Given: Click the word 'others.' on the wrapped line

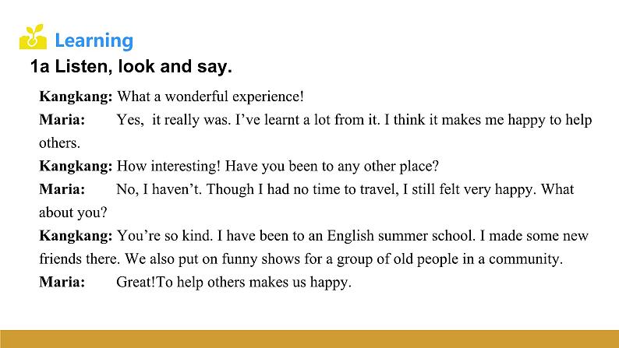Looking at the screenshot, I should (x=59, y=142).
